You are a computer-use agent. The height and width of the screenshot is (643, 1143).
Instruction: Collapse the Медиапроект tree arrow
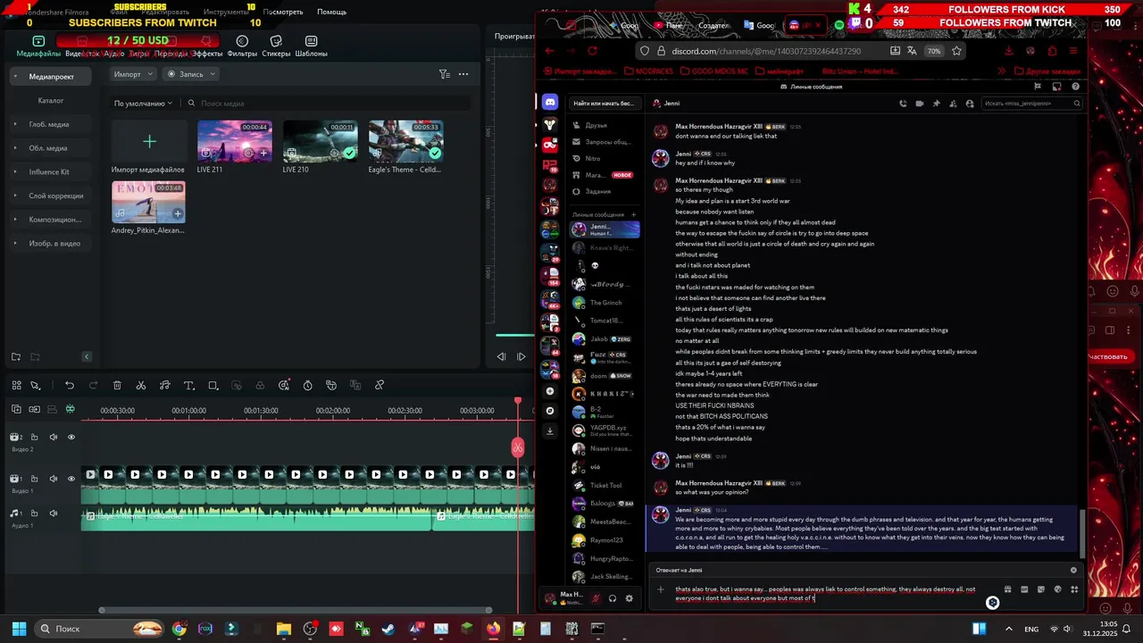click(15, 77)
